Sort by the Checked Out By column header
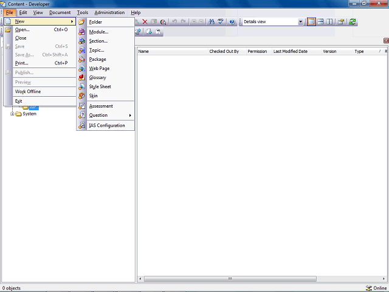The image size is (389, 292). pos(227,51)
